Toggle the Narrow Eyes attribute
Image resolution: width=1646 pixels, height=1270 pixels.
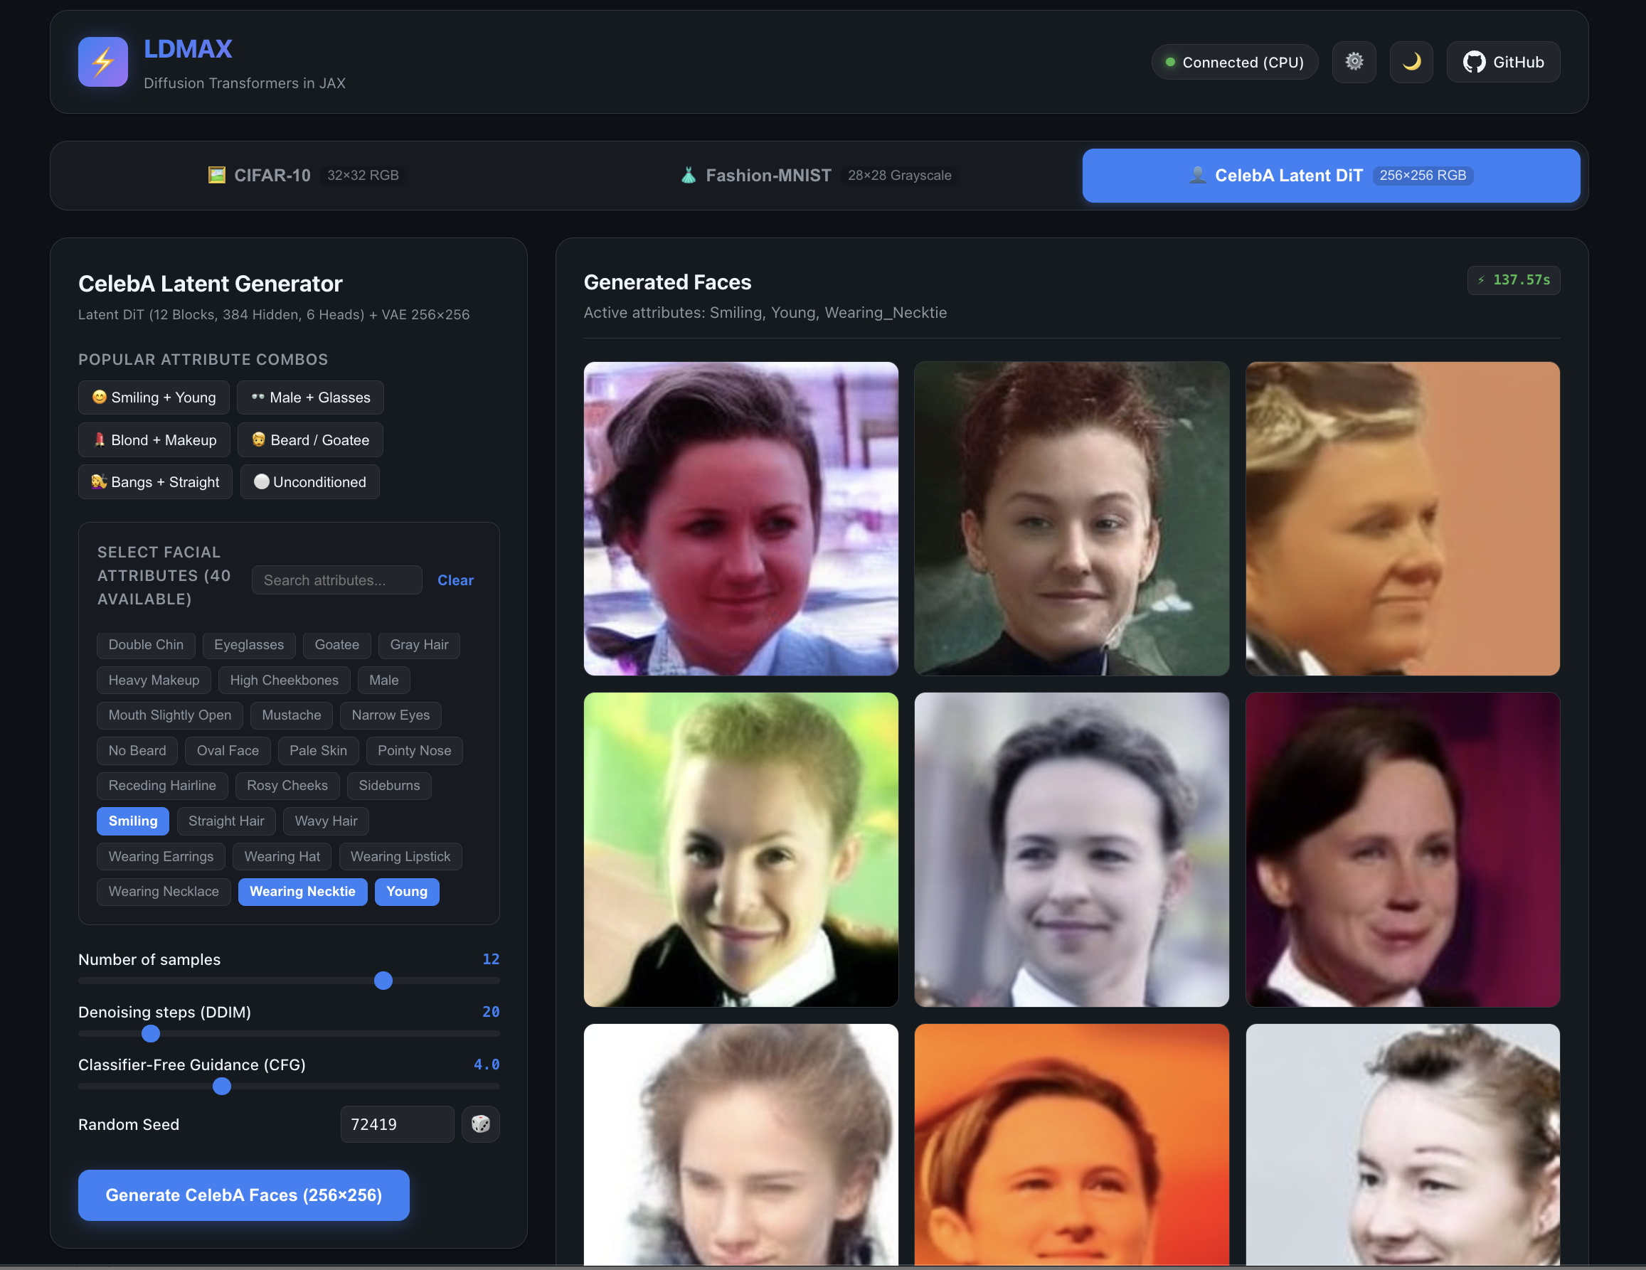pyautogui.click(x=391, y=715)
